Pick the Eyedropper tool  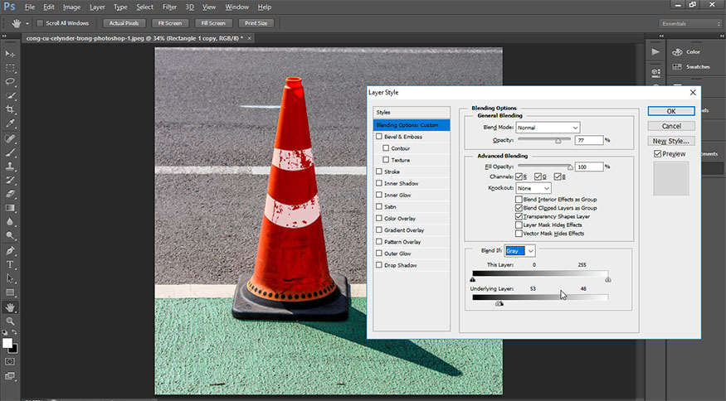tap(11, 124)
